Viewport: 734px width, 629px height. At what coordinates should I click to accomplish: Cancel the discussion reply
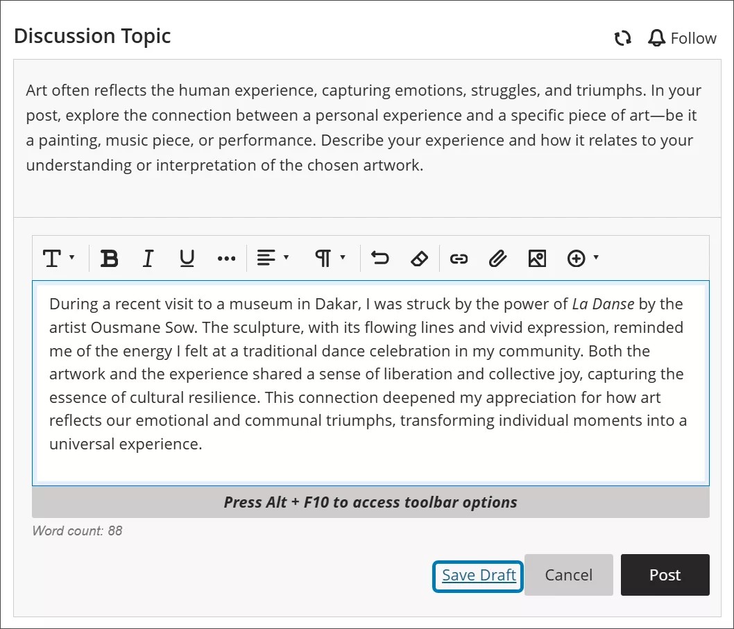[x=568, y=575]
